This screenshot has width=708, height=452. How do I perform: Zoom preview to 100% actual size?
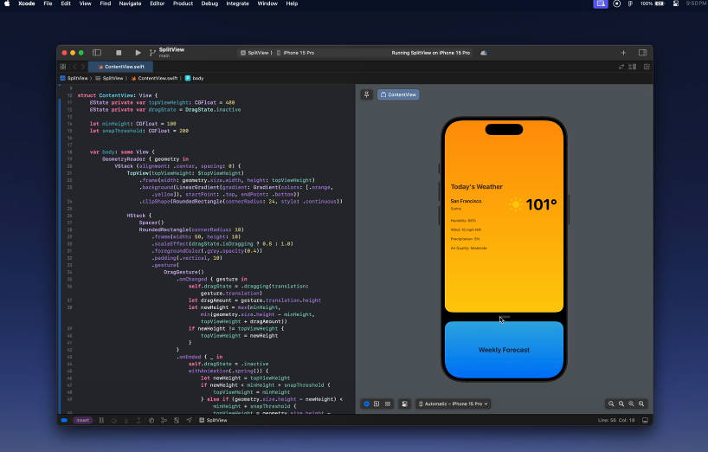pyautogui.click(x=621, y=404)
